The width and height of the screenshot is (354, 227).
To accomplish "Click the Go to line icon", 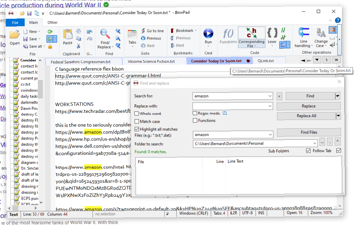I will [152, 30].
